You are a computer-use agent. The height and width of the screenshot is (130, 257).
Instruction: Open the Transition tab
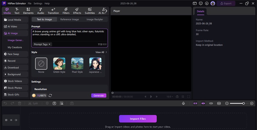click(x=53, y=11)
